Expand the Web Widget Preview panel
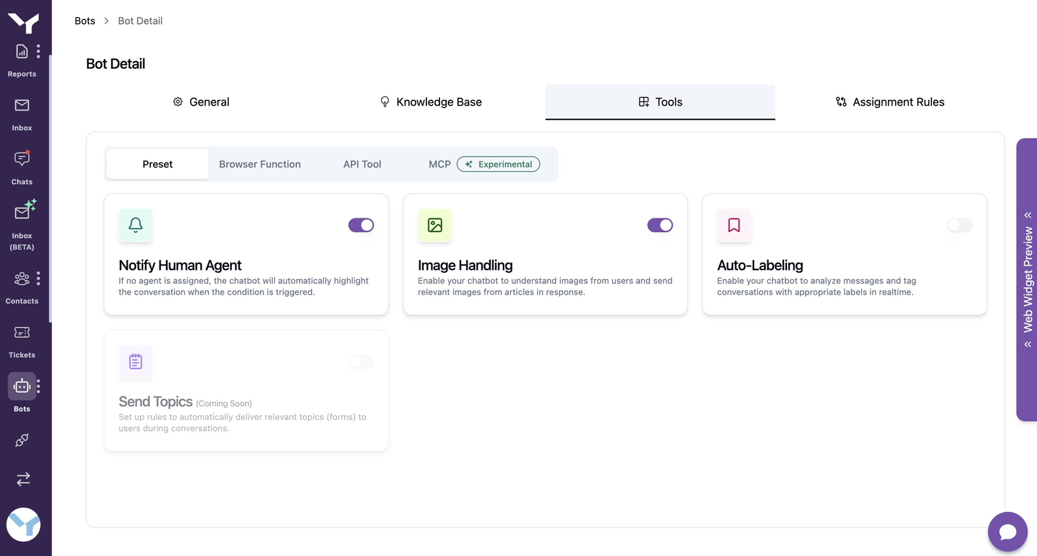Viewport: 1037px width, 556px height. pos(1027,279)
